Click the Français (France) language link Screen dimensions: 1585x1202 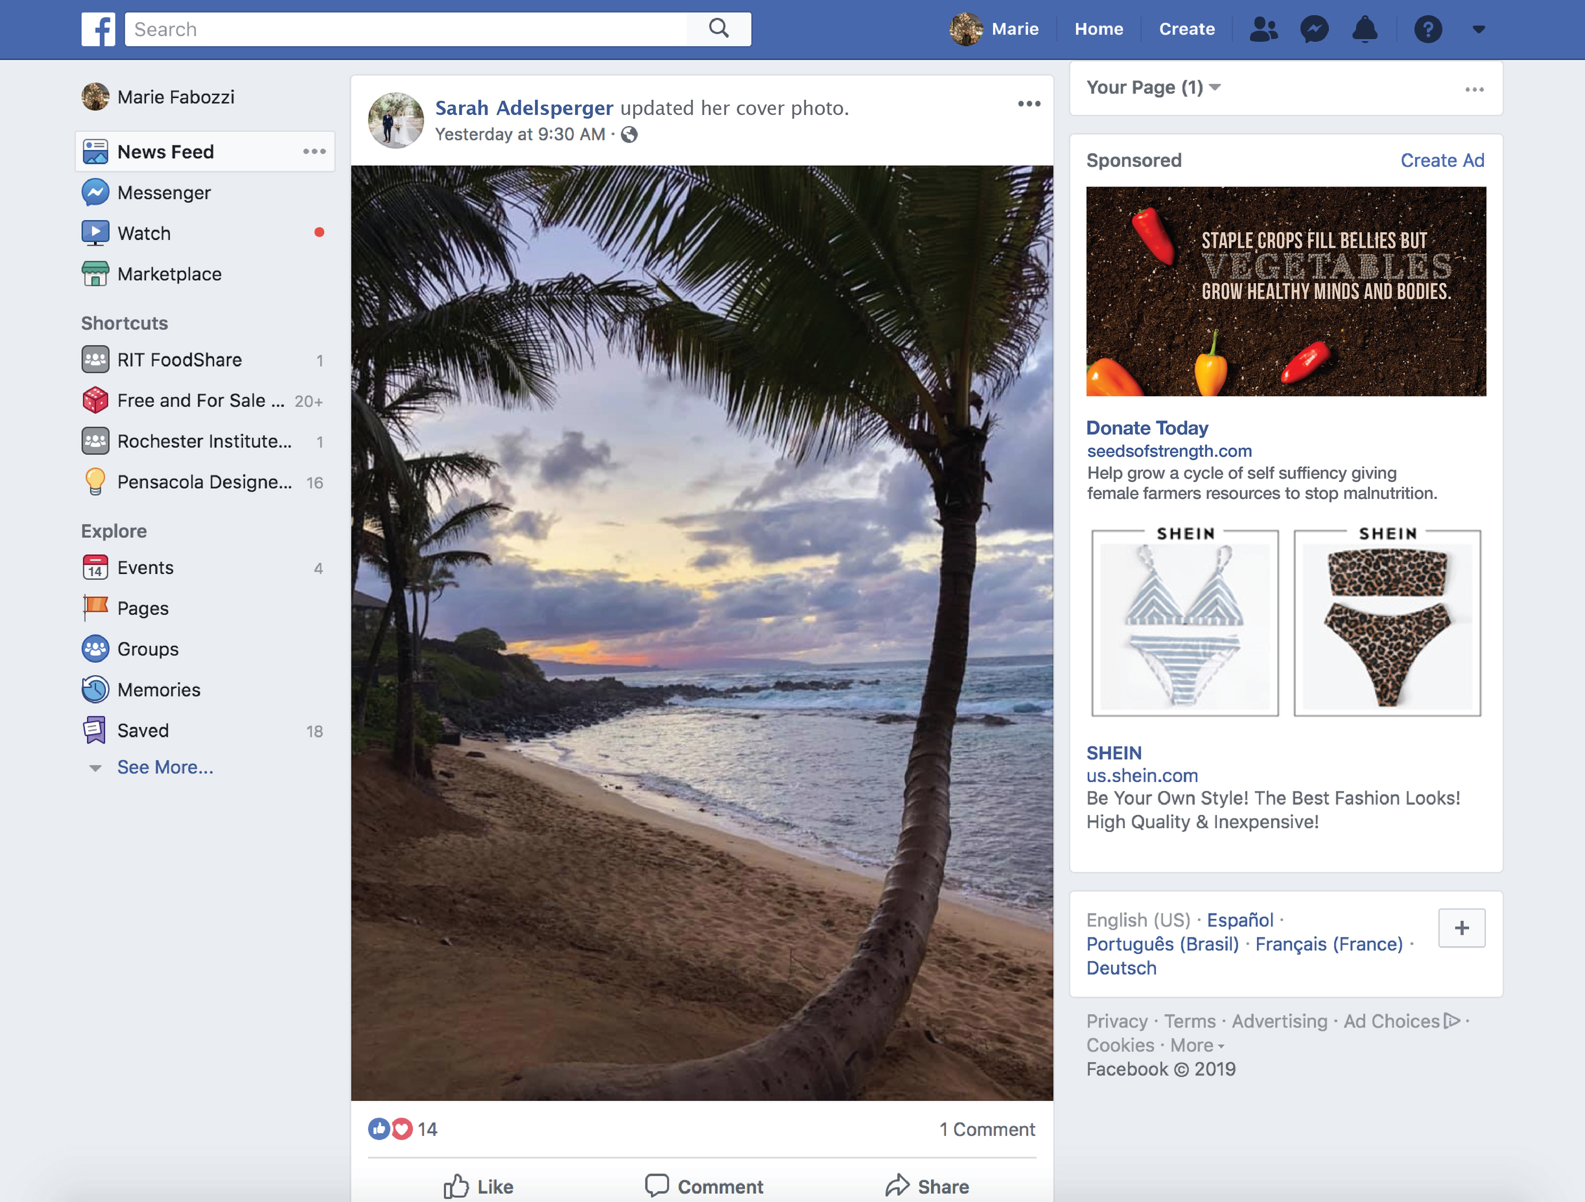point(1329,944)
